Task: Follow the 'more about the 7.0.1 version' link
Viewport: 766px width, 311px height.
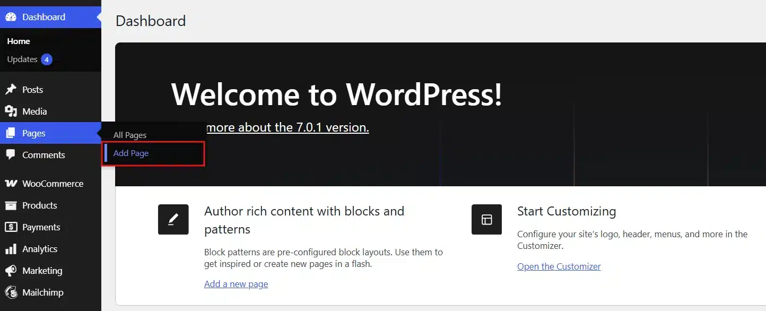Action: tap(287, 127)
